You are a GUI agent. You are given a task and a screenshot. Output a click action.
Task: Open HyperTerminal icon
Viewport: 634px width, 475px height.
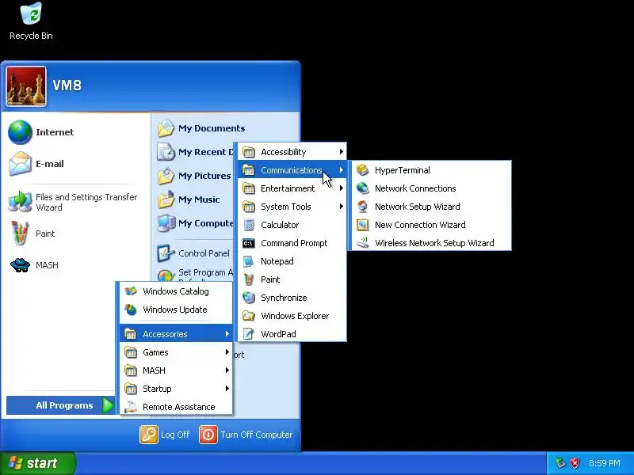tap(363, 170)
